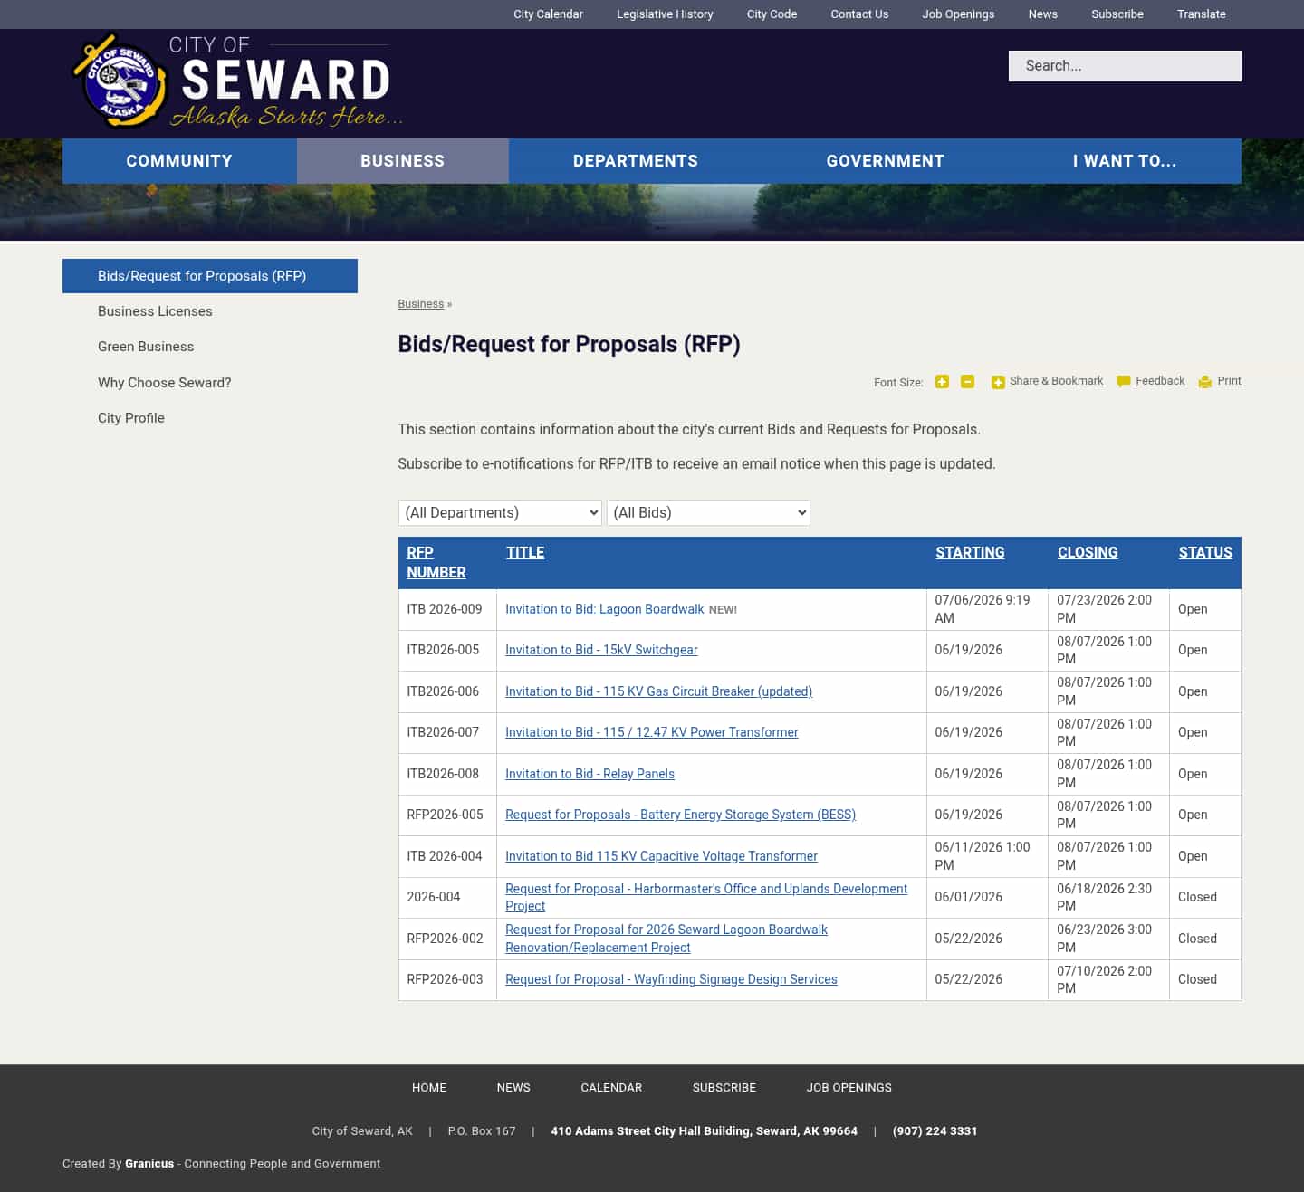Decrease font size with minus icon
Viewport: 1304px width, 1192px height.
pos(967,382)
